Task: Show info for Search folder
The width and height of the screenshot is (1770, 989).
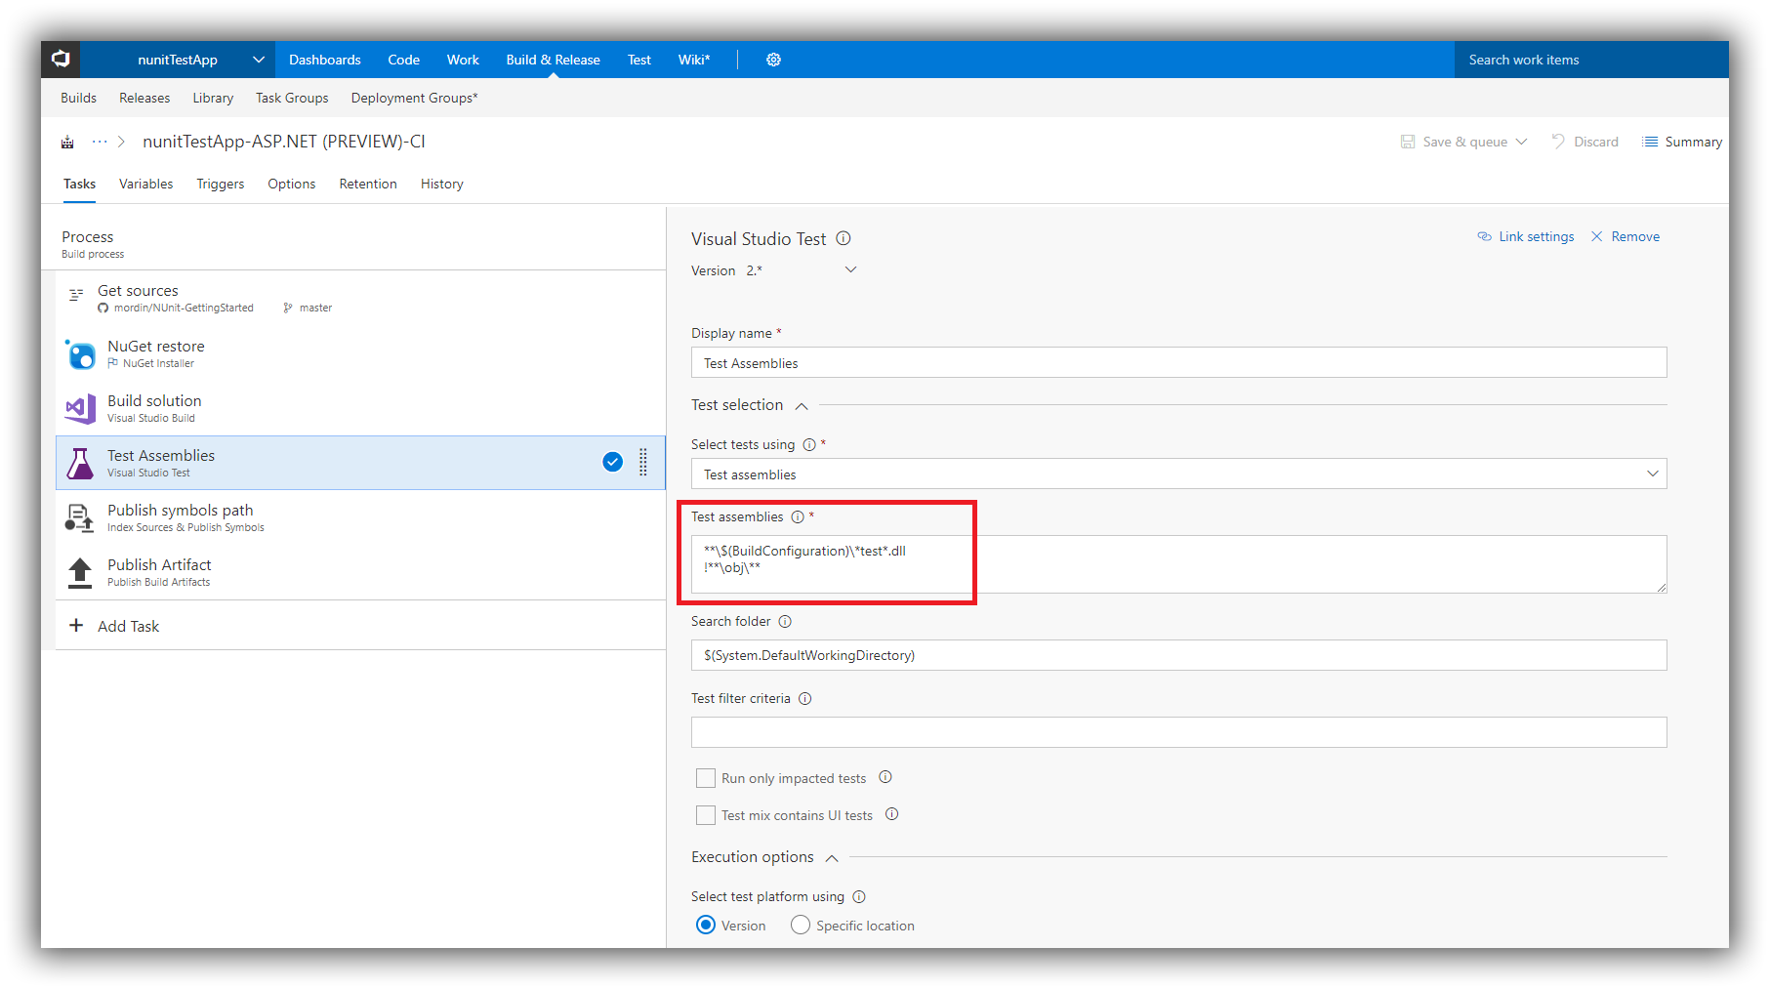Action: (785, 622)
